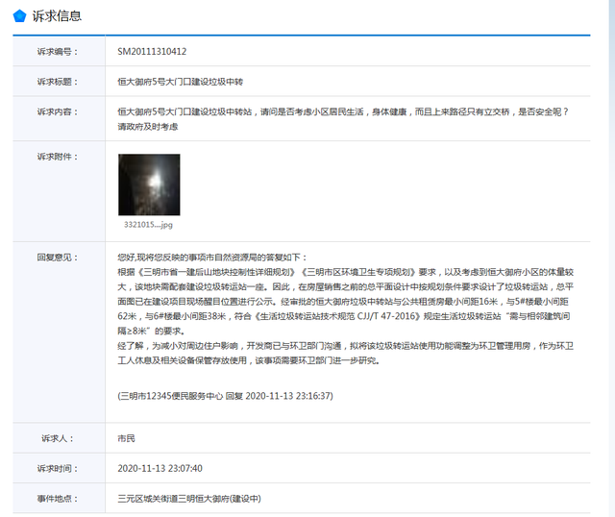This screenshot has height=517, width=615.
Task: Click the location 三元区城关街道三明恒大御府(建设中)
Action: click(x=189, y=499)
